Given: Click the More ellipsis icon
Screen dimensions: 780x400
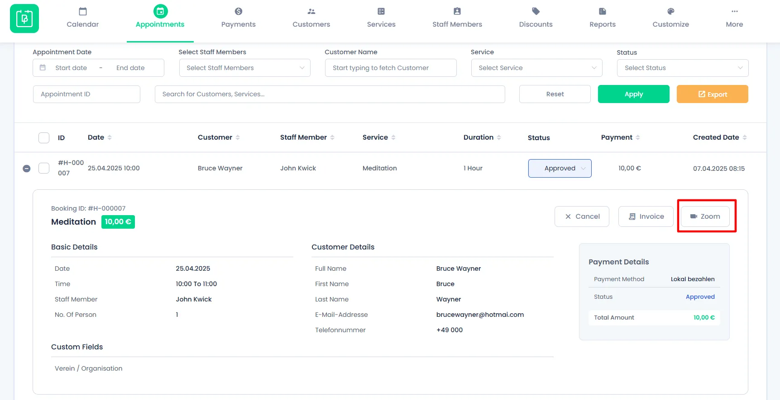Looking at the screenshot, I should pos(735,11).
